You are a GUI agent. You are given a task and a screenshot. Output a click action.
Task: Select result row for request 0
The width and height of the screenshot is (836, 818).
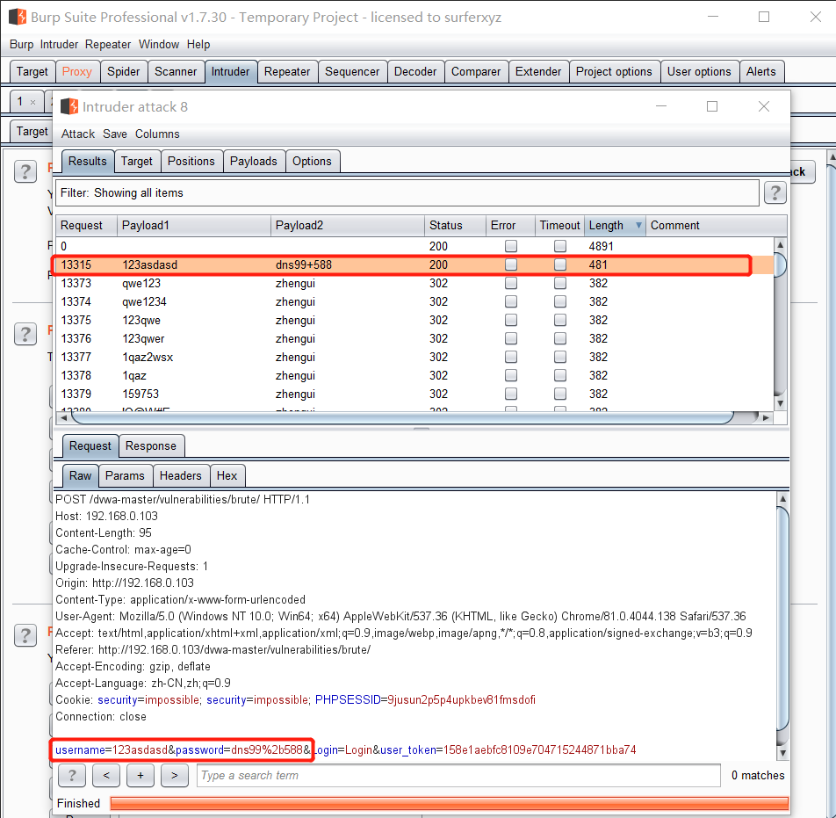(414, 246)
